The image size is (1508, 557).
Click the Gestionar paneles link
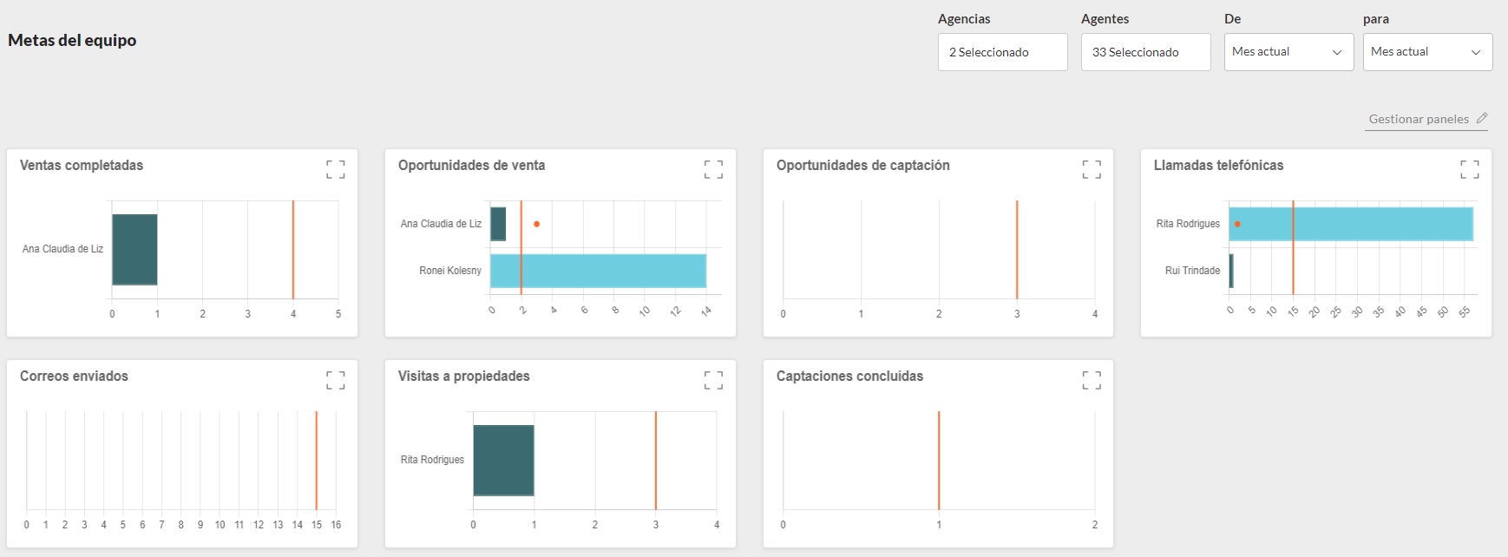click(1419, 119)
